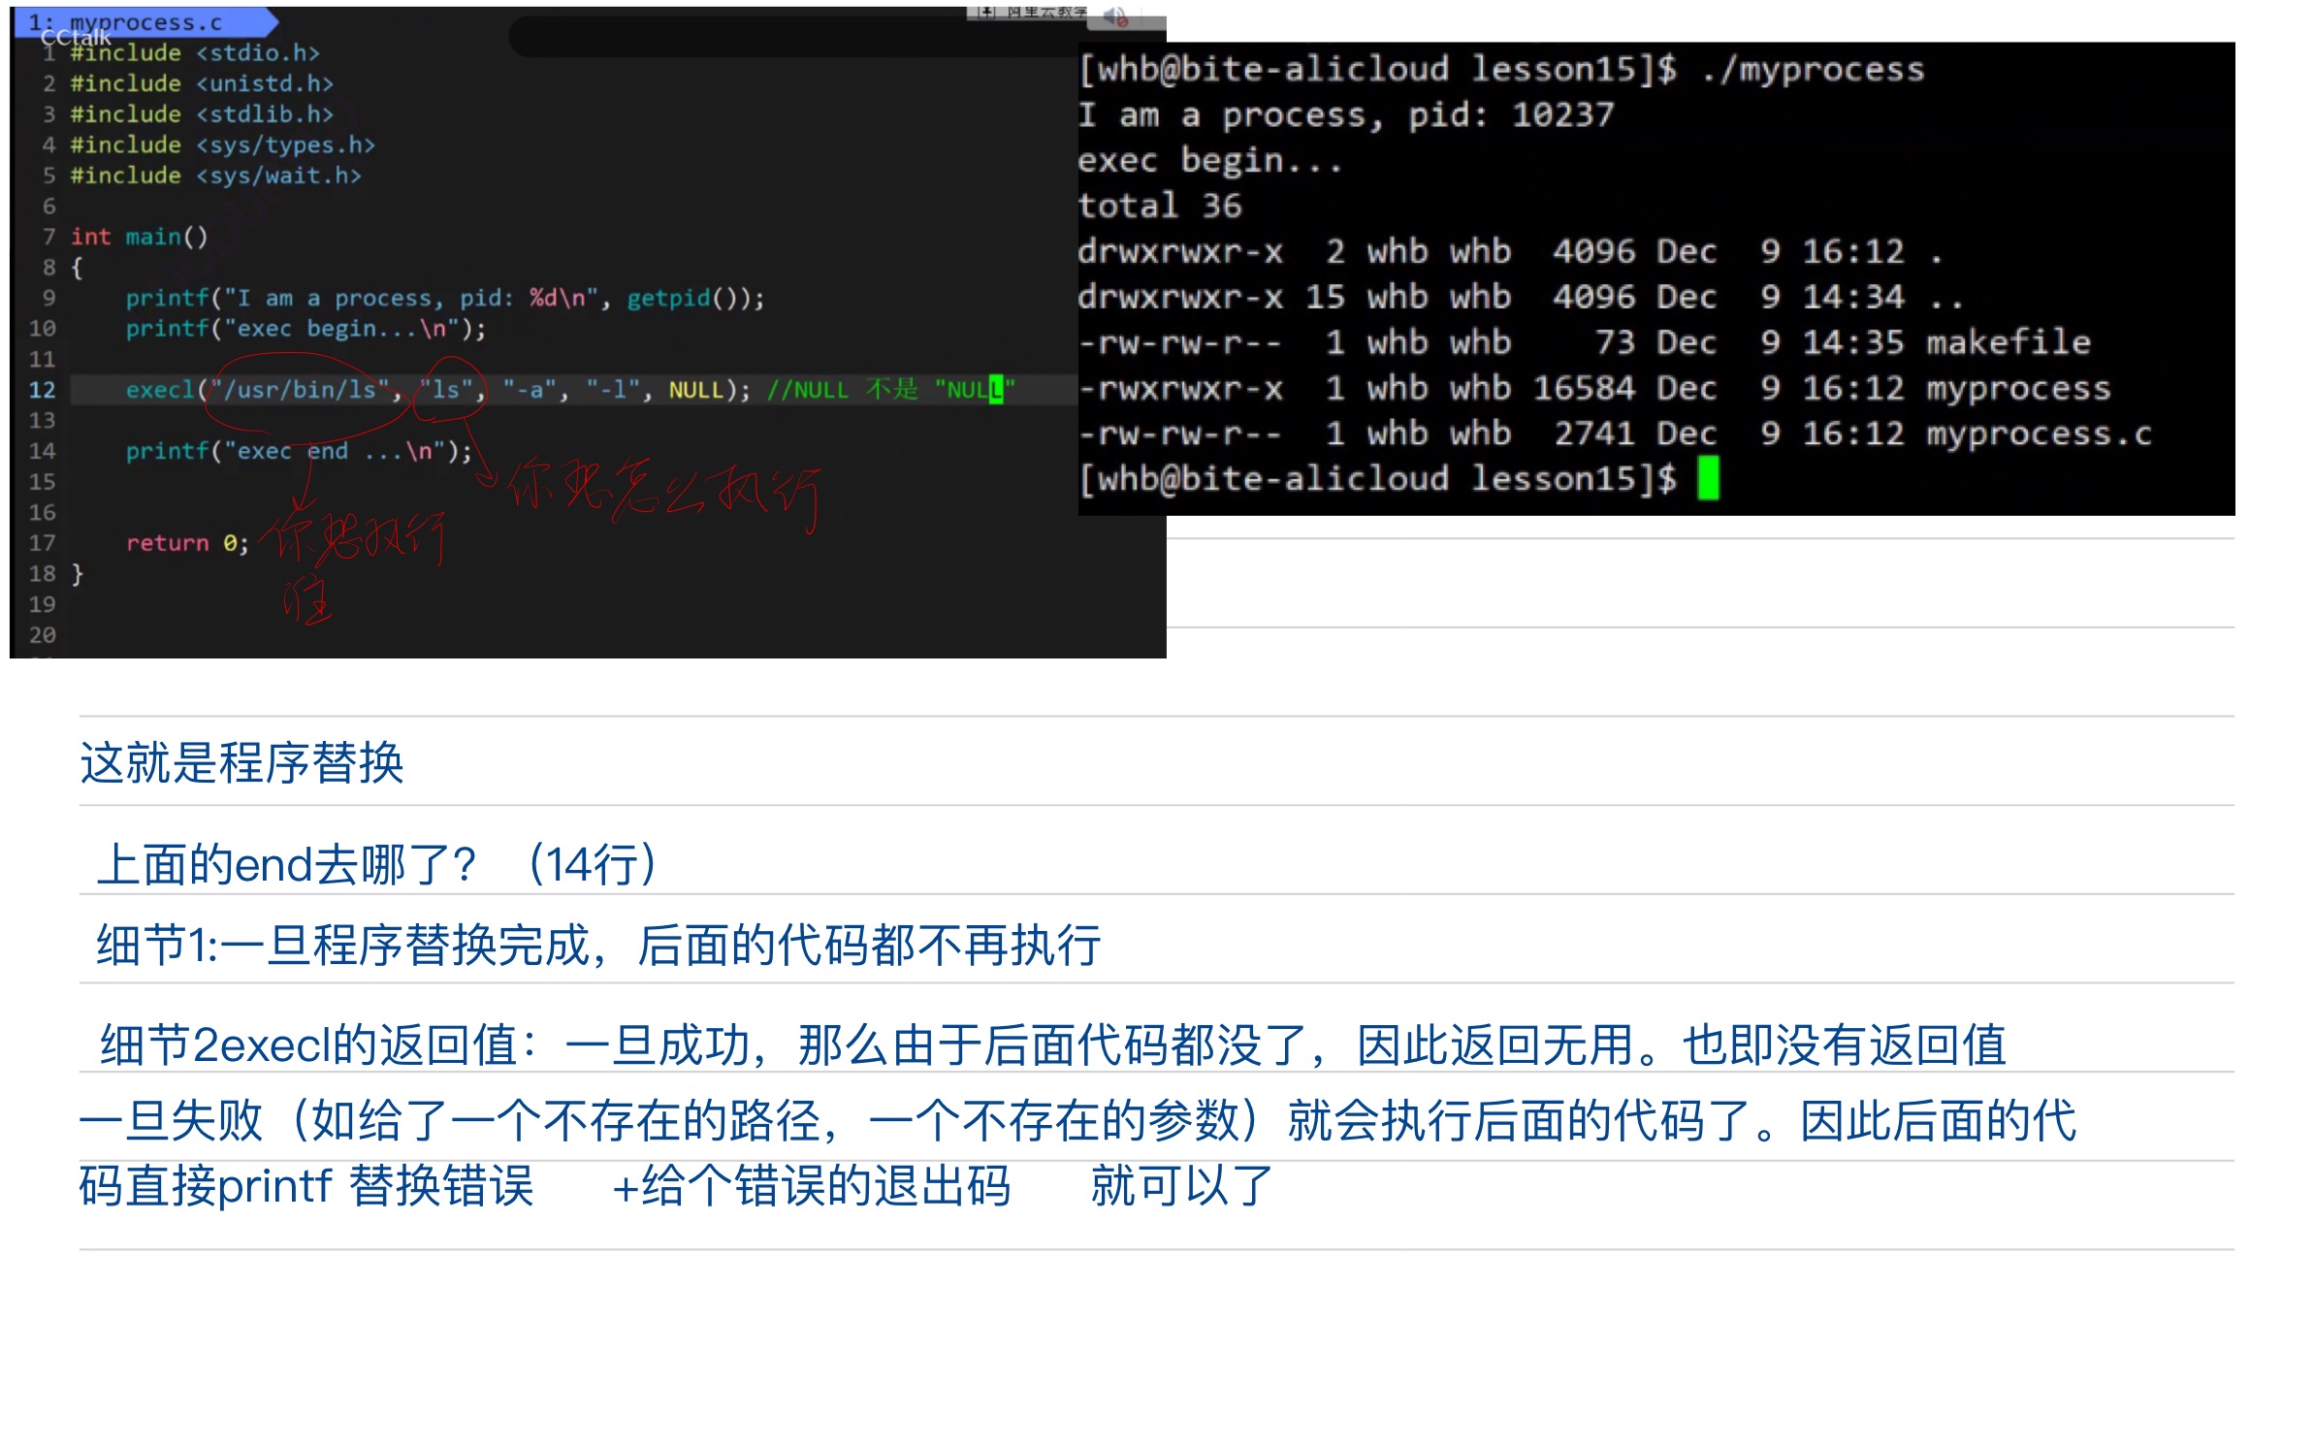Click the myprocess.c entry in the ls output

2038,434
